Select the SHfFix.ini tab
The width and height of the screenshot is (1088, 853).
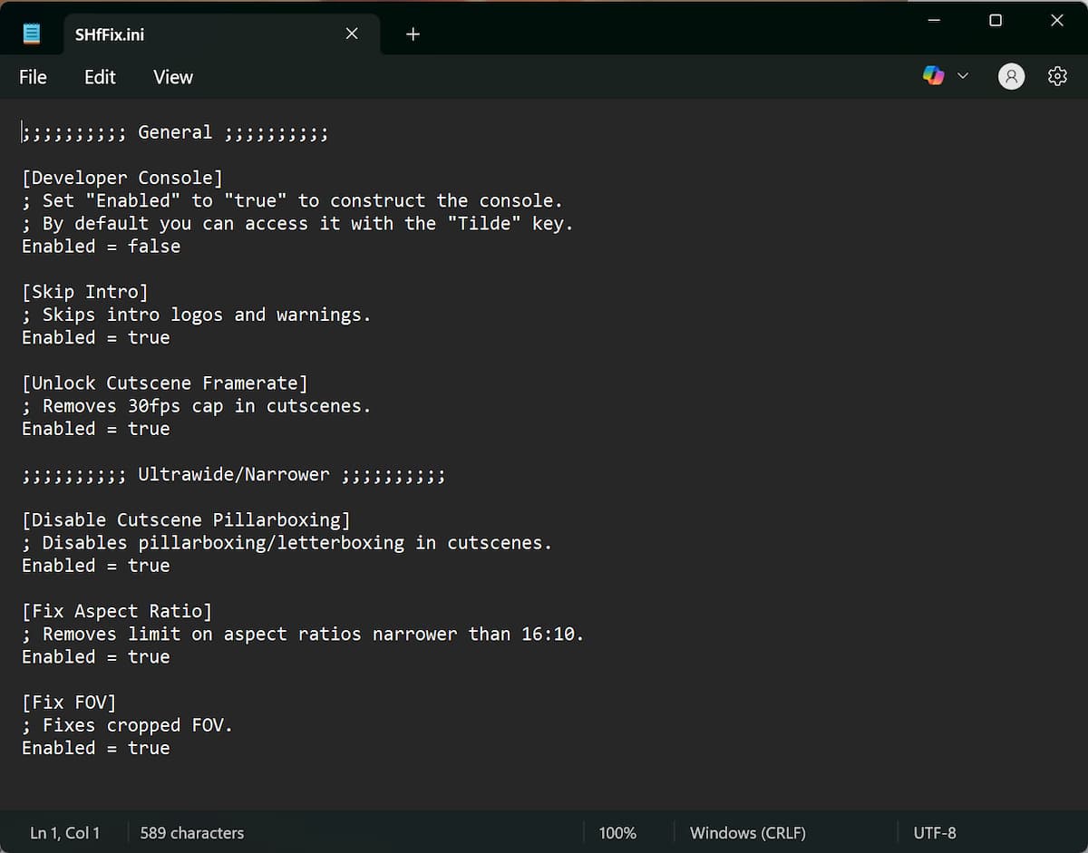tap(181, 34)
